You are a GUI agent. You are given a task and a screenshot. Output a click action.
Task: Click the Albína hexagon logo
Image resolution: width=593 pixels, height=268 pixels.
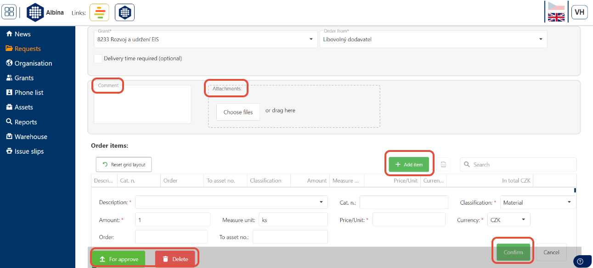[35, 12]
